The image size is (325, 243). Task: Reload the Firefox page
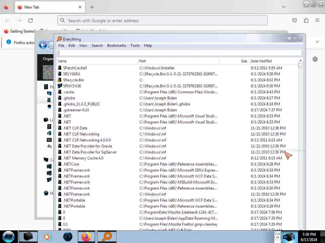(x=30, y=21)
